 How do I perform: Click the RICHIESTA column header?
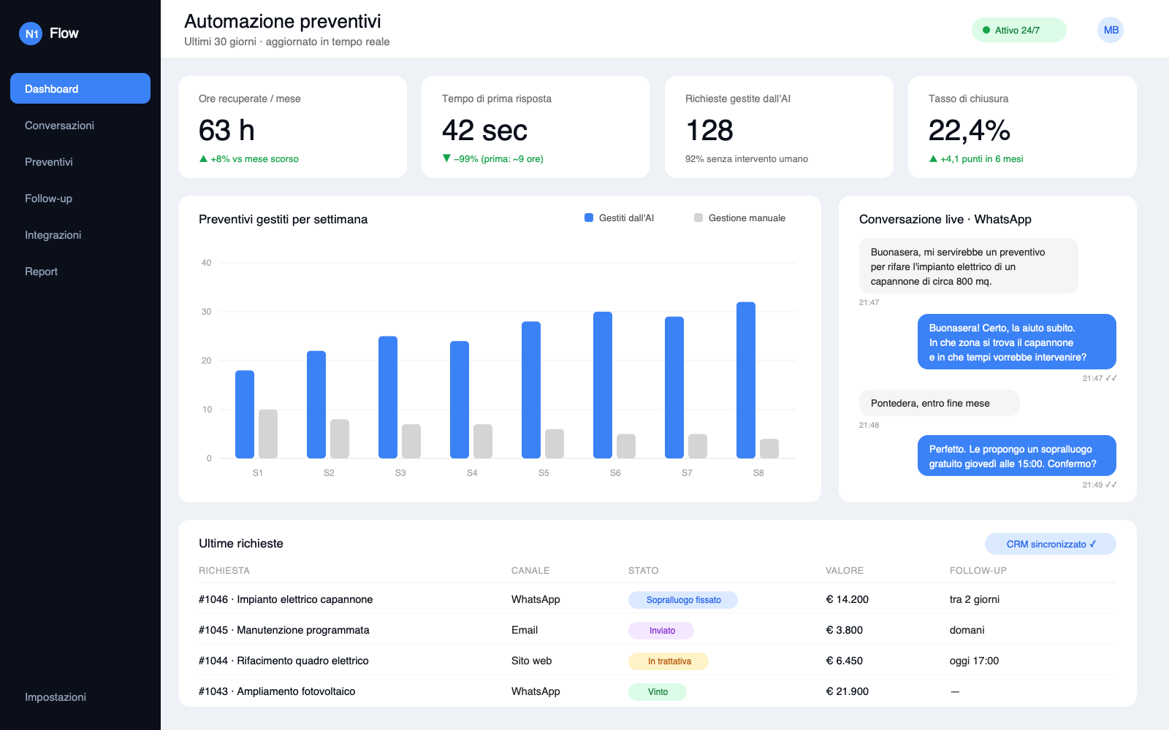coord(224,571)
